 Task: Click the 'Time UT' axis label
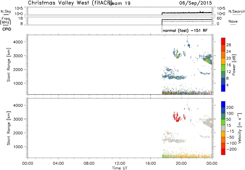[x=120, y=168]
